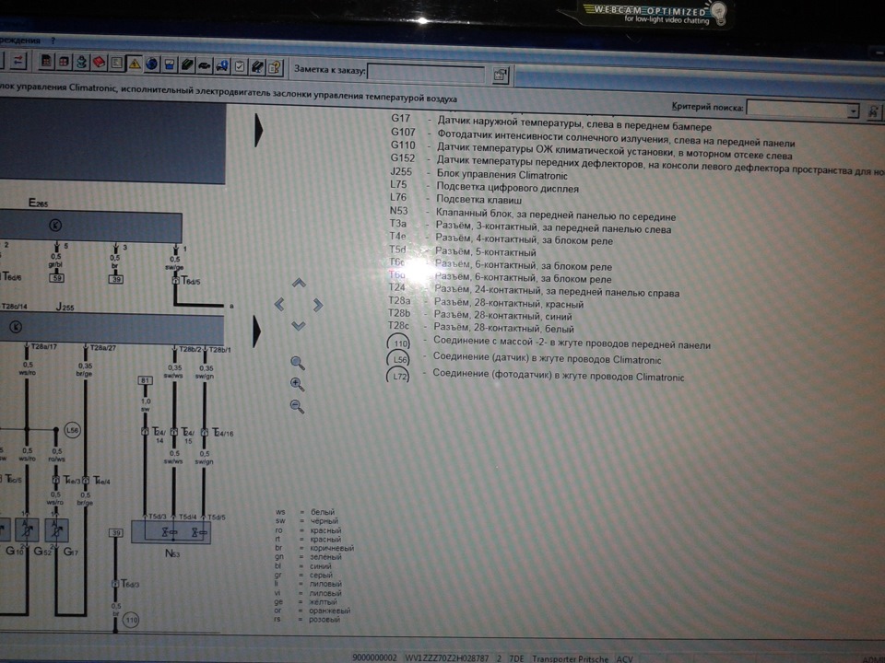Click the upper black triangle diagram arrow
885x663 pixels.
(x=258, y=130)
